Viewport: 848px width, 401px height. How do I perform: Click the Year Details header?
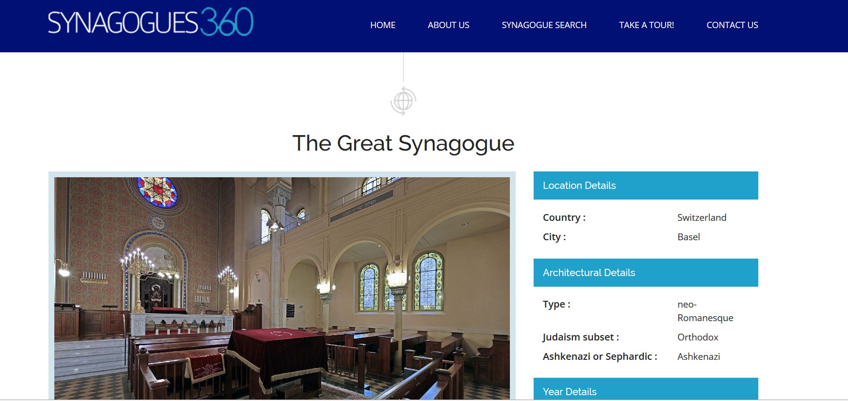pos(646,389)
